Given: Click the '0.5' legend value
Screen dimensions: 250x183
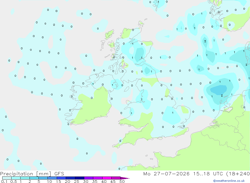Looking at the screenshot, I should point(13,182).
